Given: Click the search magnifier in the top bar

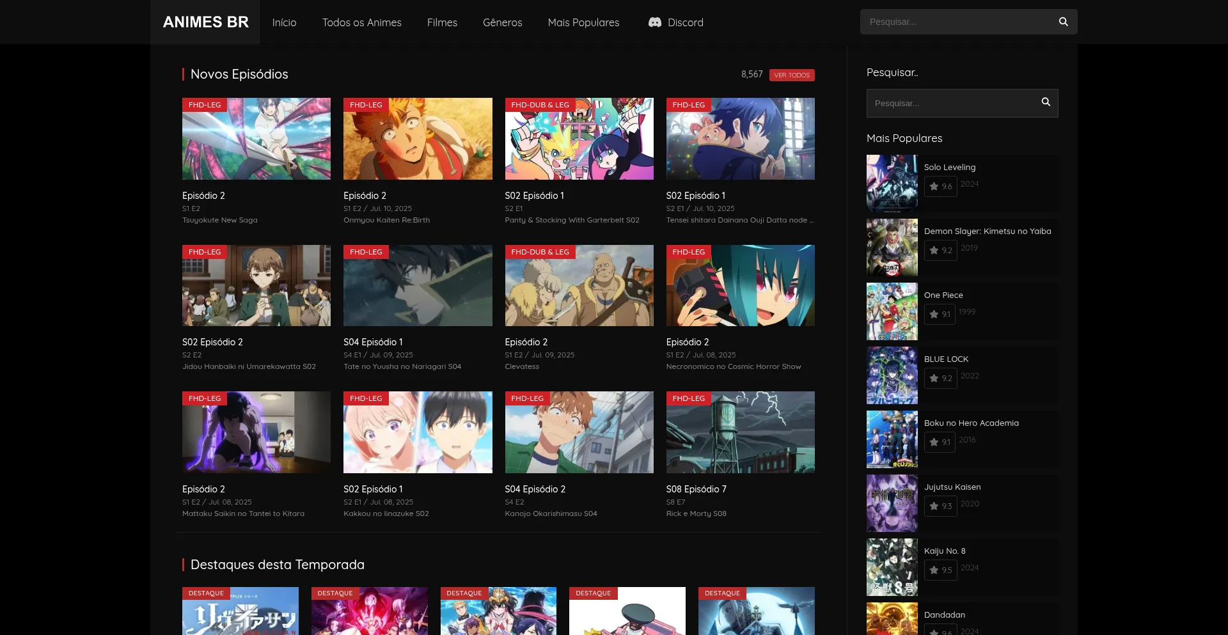Looking at the screenshot, I should (x=1063, y=21).
